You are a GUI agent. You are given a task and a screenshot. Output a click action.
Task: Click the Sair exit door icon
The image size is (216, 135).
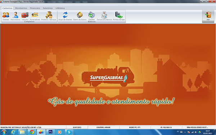point(208,16)
